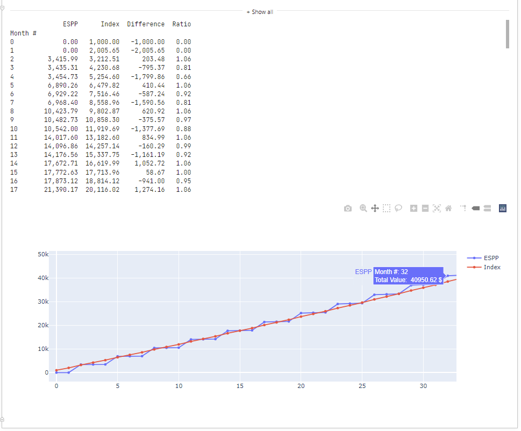Click the Ratio column header
This screenshot has width=521, height=431.
182,24
